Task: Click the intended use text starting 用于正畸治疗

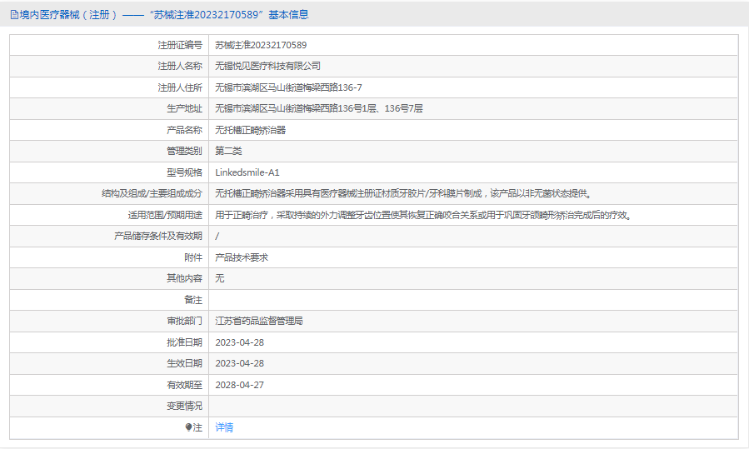Action: 423,215
